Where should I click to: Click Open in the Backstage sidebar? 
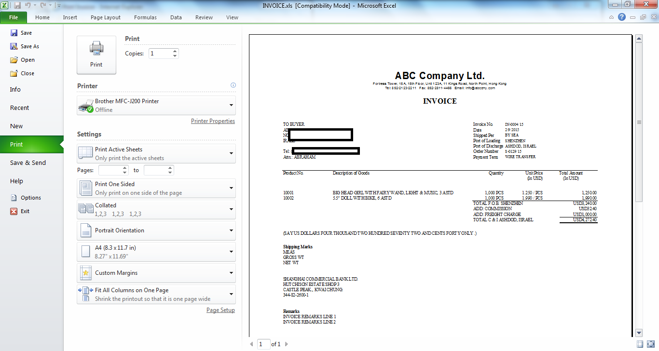(x=23, y=60)
